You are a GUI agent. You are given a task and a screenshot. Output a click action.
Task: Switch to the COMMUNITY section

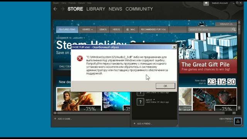coord(139,9)
